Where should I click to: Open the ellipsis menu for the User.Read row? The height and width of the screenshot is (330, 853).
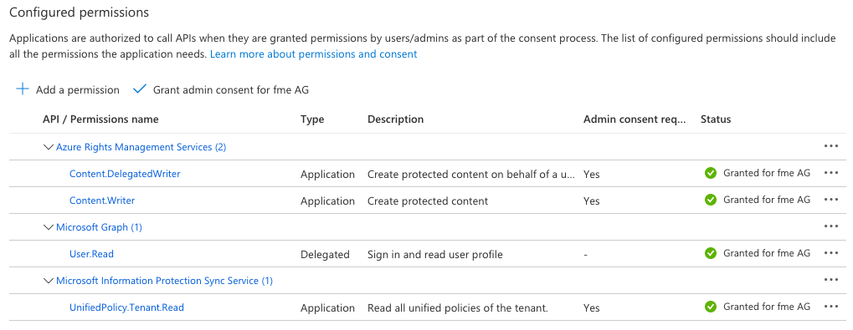(830, 253)
